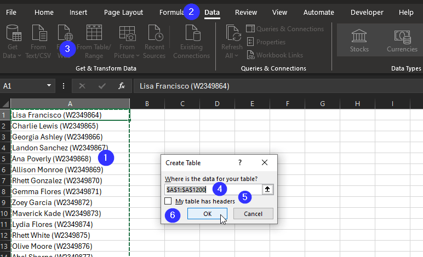Open Create Table help question mark

240,162
